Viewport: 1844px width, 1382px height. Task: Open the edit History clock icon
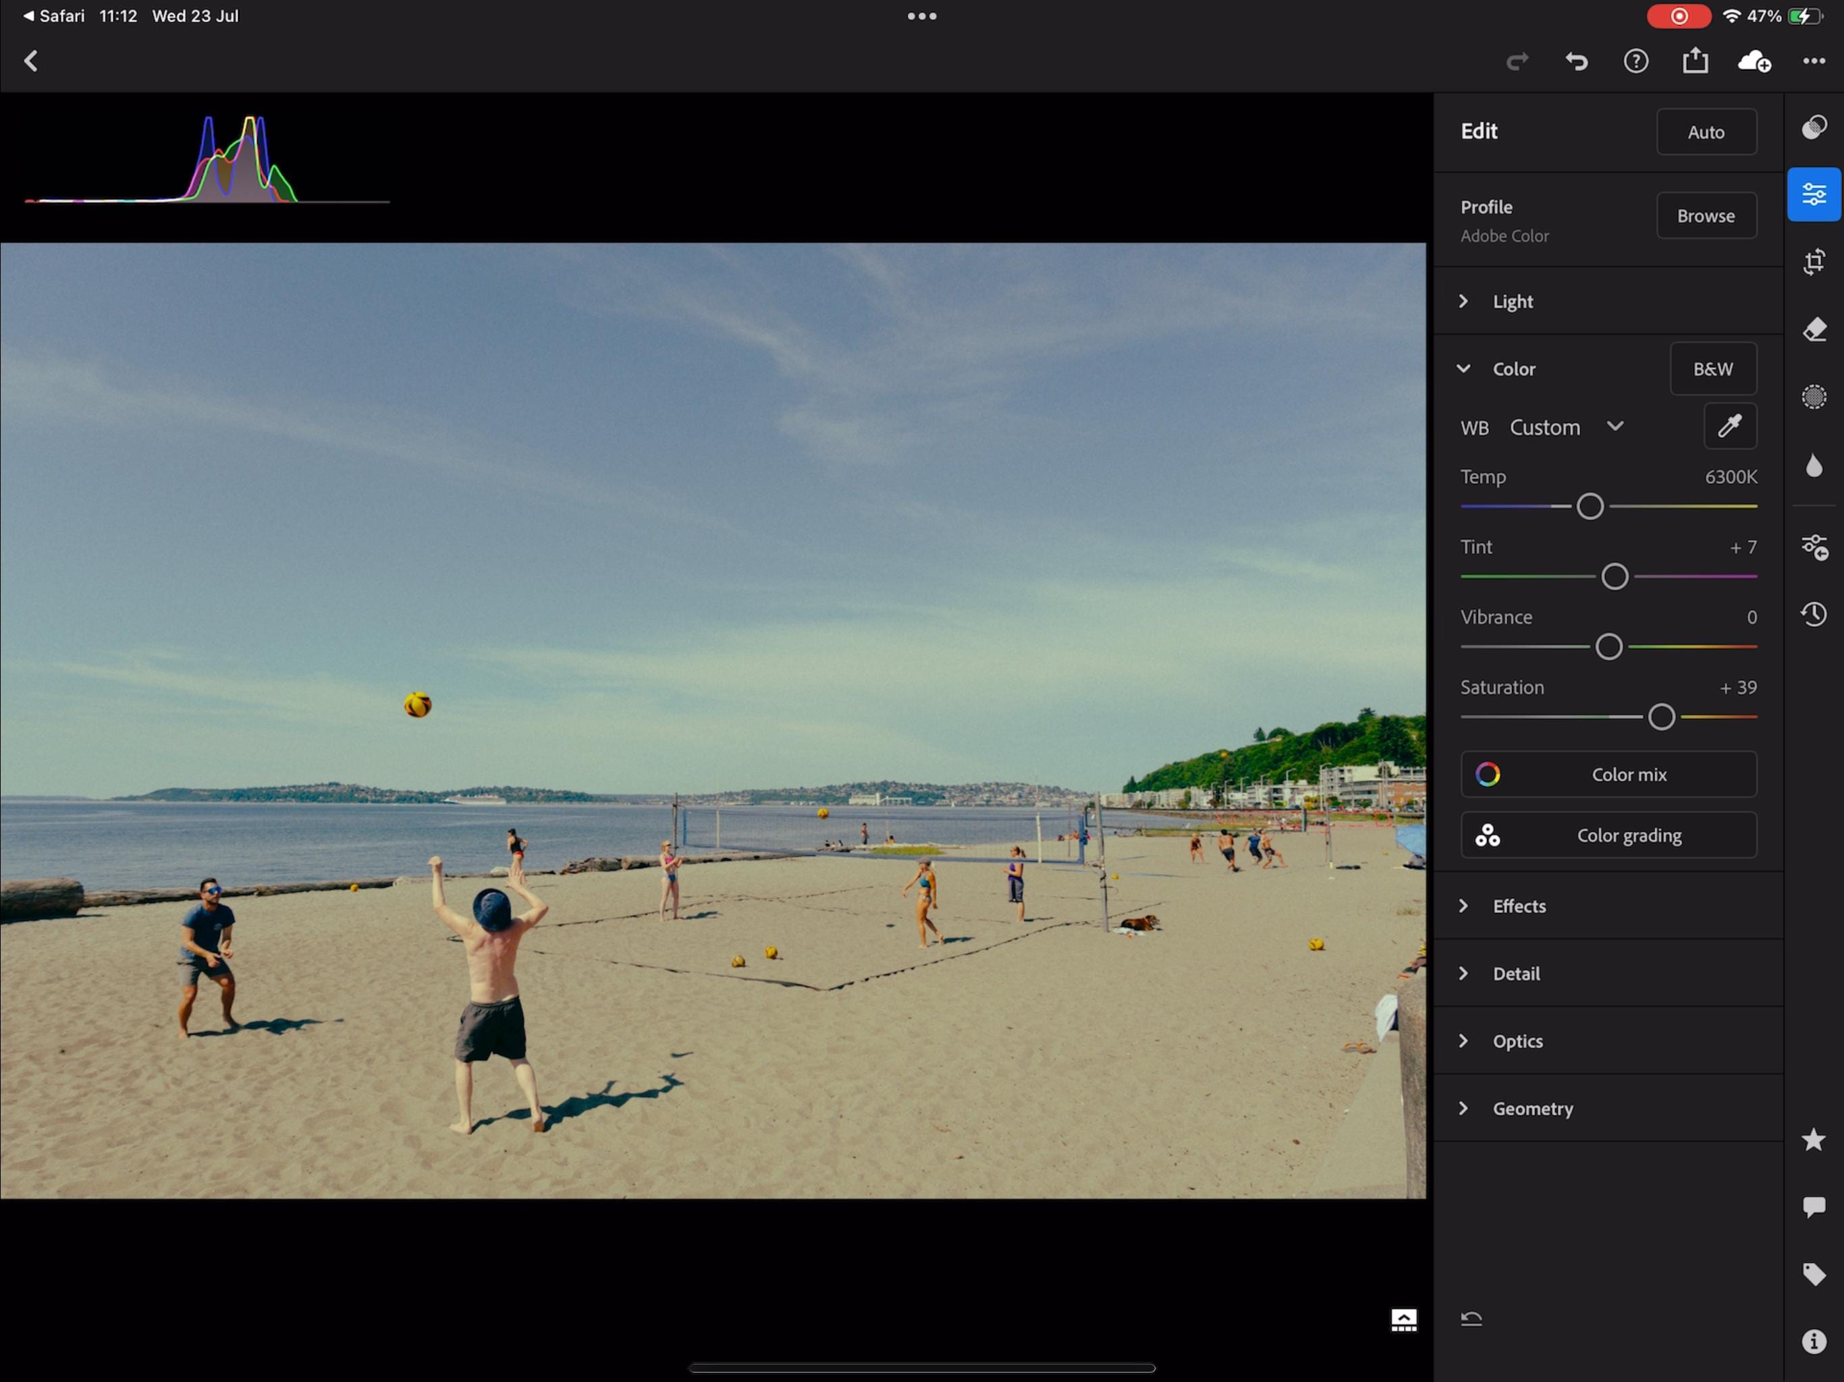[1814, 614]
